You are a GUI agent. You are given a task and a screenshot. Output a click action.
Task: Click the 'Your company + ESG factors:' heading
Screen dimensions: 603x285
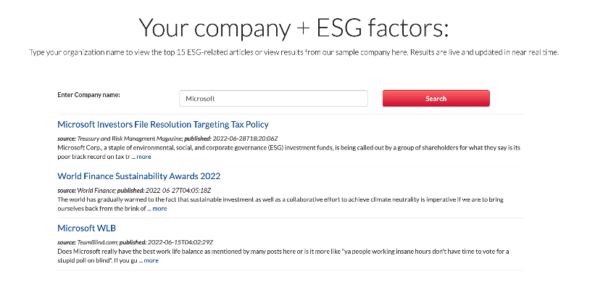294,28
